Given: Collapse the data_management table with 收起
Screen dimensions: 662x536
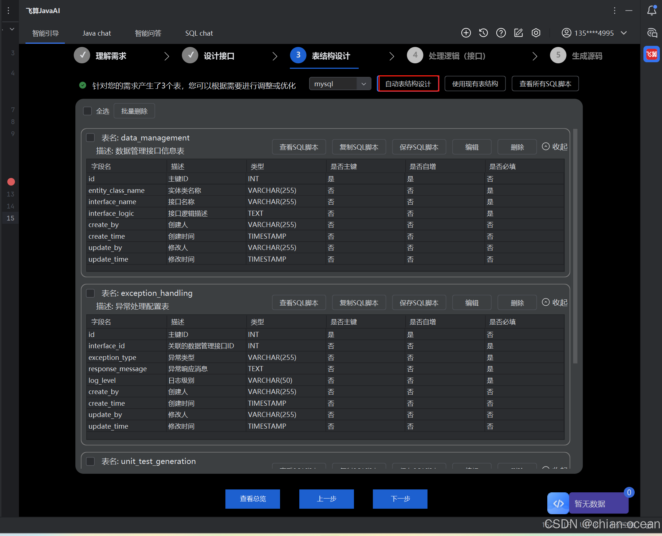Looking at the screenshot, I should click(555, 147).
